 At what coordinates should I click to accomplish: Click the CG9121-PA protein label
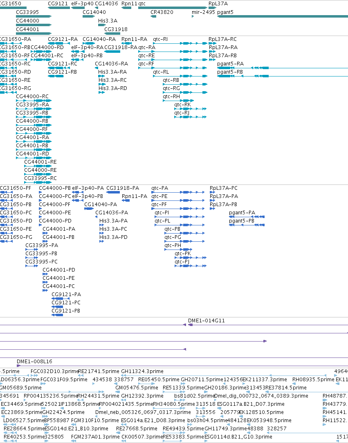(66, 295)
